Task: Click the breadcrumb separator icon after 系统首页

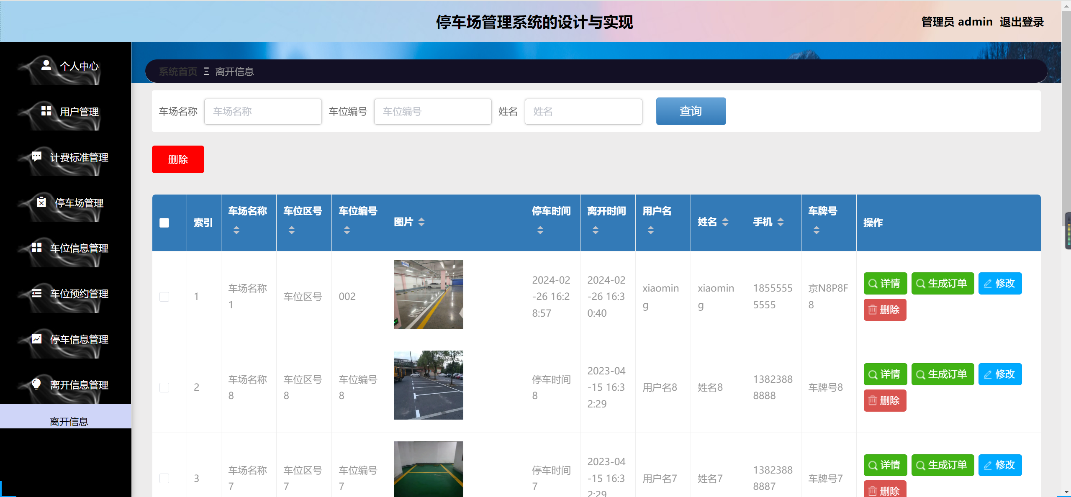Action: click(x=206, y=72)
